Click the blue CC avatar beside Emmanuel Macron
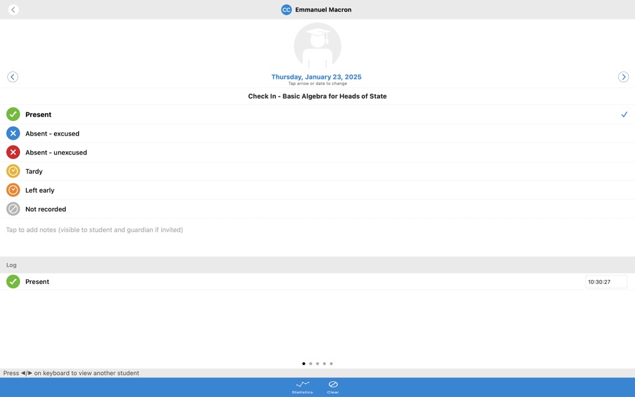 tap(286, 10)
